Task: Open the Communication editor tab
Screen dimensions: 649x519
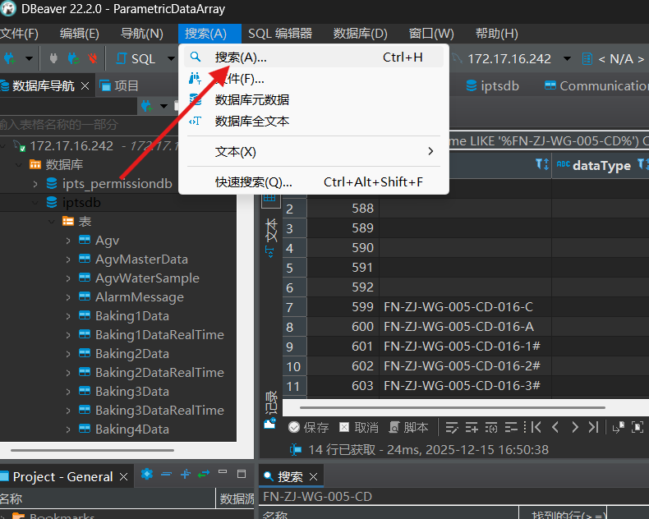Action: click(596, 85)
